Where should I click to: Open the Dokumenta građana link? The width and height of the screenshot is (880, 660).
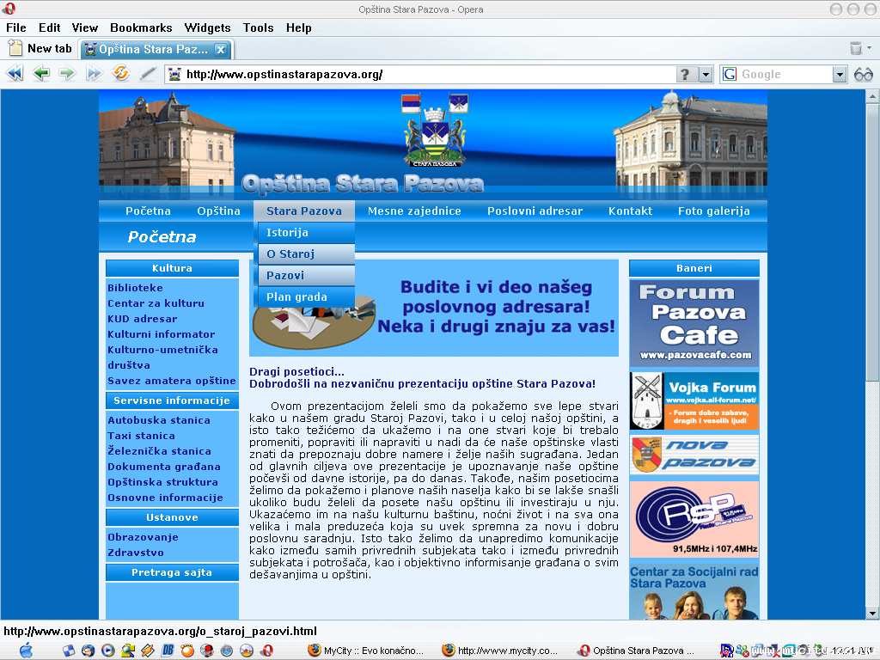tap(164, 467)
